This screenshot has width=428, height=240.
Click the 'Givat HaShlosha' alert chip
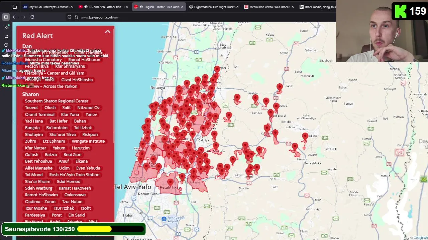77,80
